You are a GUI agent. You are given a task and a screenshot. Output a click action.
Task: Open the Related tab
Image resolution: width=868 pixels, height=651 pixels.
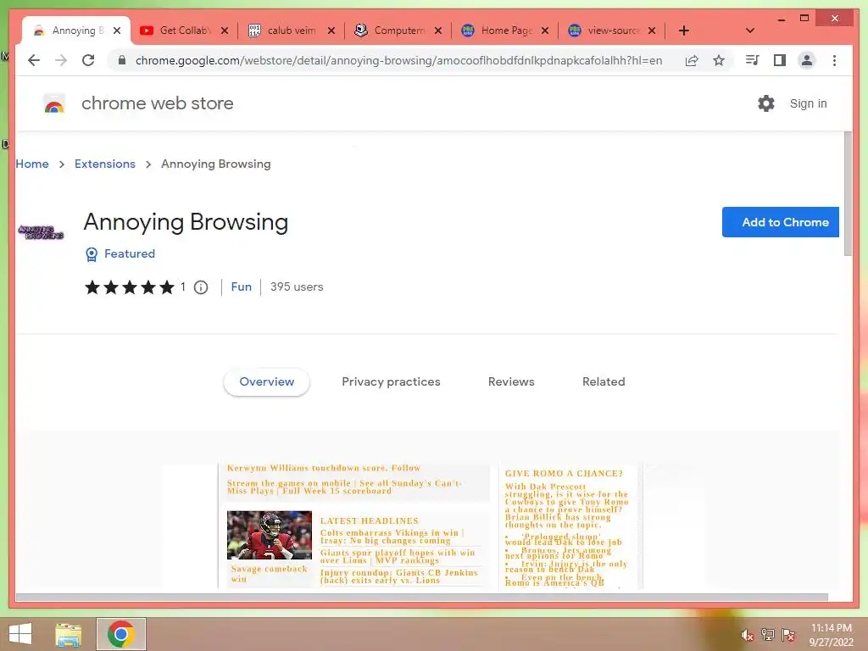coord(604,382)
